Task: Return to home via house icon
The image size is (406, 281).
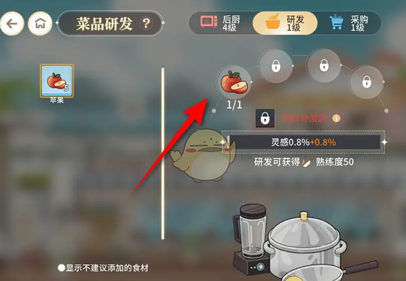Action: 40,23
